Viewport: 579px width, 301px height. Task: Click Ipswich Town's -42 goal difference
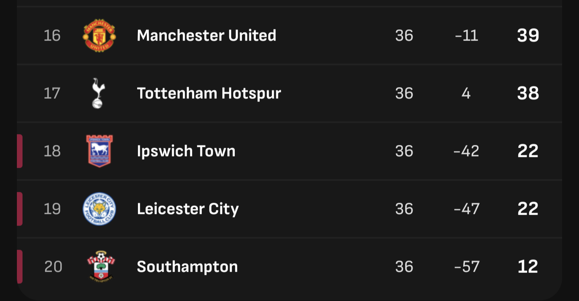click(x=466, y=151)
